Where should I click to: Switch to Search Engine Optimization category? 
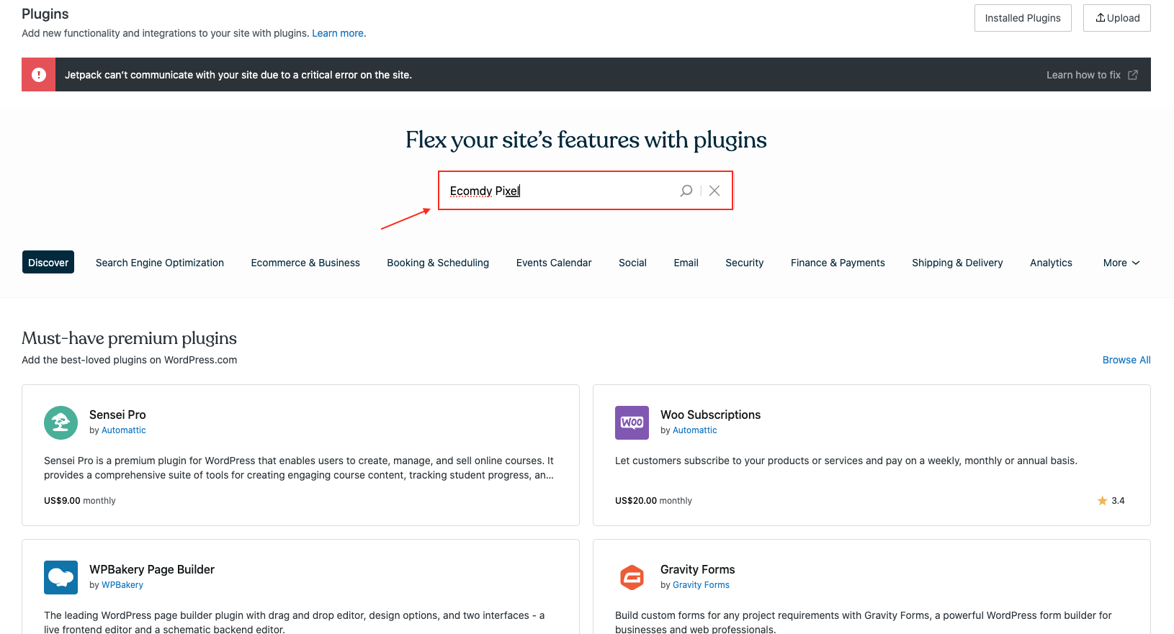[x=160, y=263]
